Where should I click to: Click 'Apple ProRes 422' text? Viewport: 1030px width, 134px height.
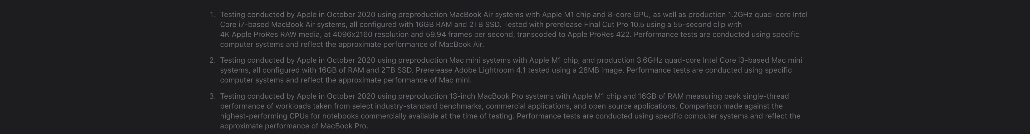pos(599,35)
